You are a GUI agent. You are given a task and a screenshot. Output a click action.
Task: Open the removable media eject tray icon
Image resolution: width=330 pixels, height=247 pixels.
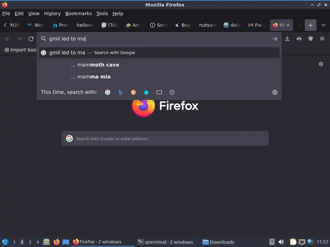[x=272, y=242]
